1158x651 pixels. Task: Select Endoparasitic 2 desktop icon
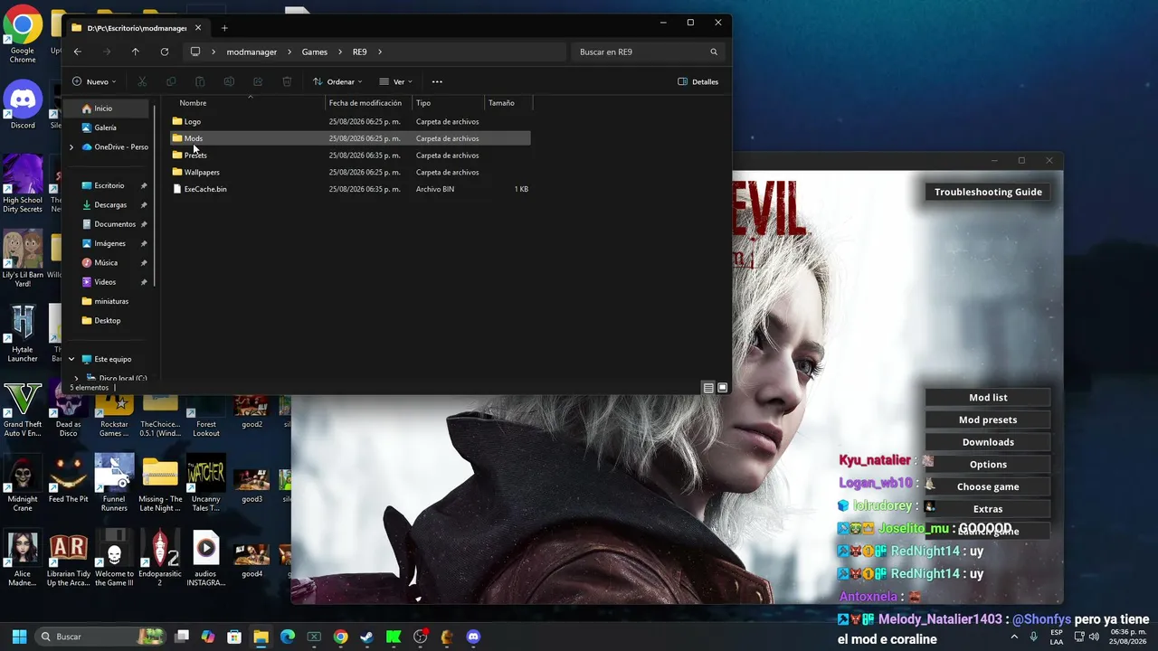(160, 559)
